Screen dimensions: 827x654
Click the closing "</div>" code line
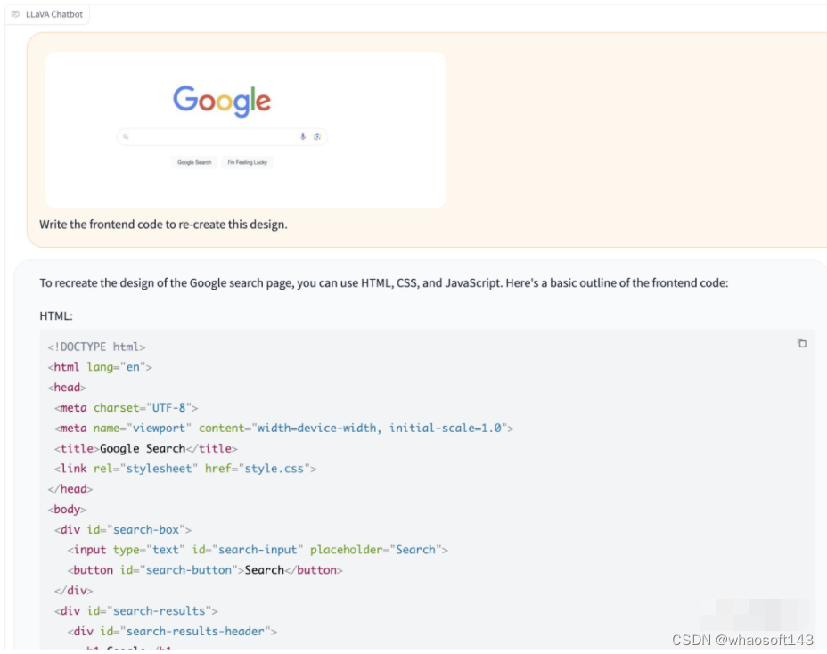point(73,591)
